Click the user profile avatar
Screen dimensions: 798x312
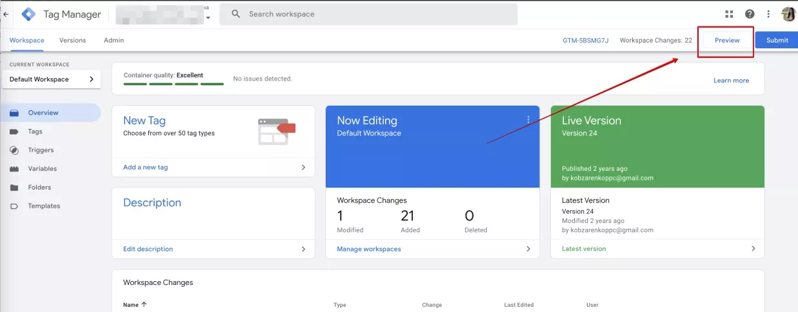788,14
